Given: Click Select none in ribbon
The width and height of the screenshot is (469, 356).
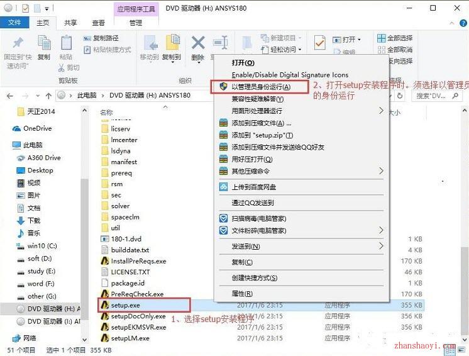Looking at the screenshot, I should [395, 50].
